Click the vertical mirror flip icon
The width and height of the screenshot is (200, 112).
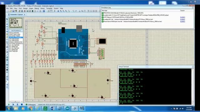pos(7,87)
